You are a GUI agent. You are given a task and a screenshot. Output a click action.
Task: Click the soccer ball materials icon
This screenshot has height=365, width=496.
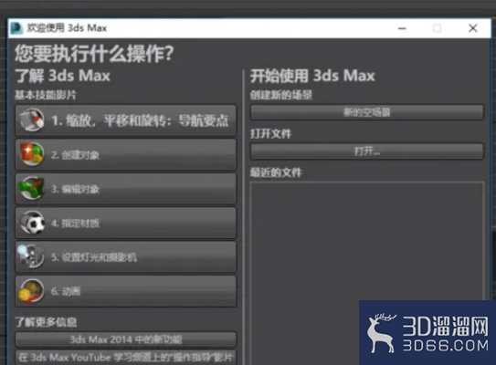pos(32,223)
